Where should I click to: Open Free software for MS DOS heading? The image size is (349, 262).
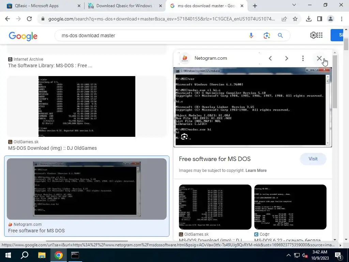click(215, 159)
